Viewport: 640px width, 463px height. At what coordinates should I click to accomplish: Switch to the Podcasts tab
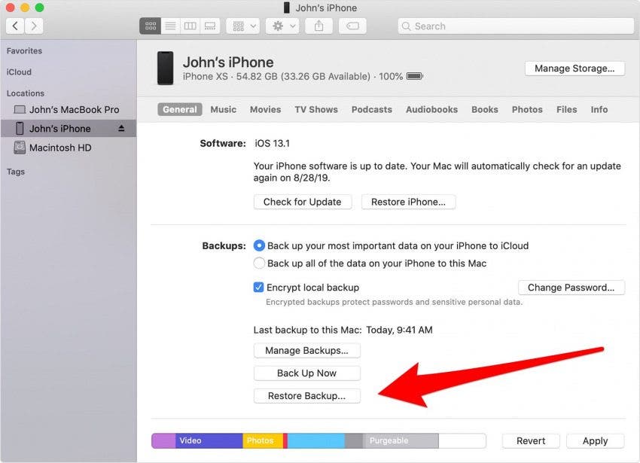pos(372,109)
